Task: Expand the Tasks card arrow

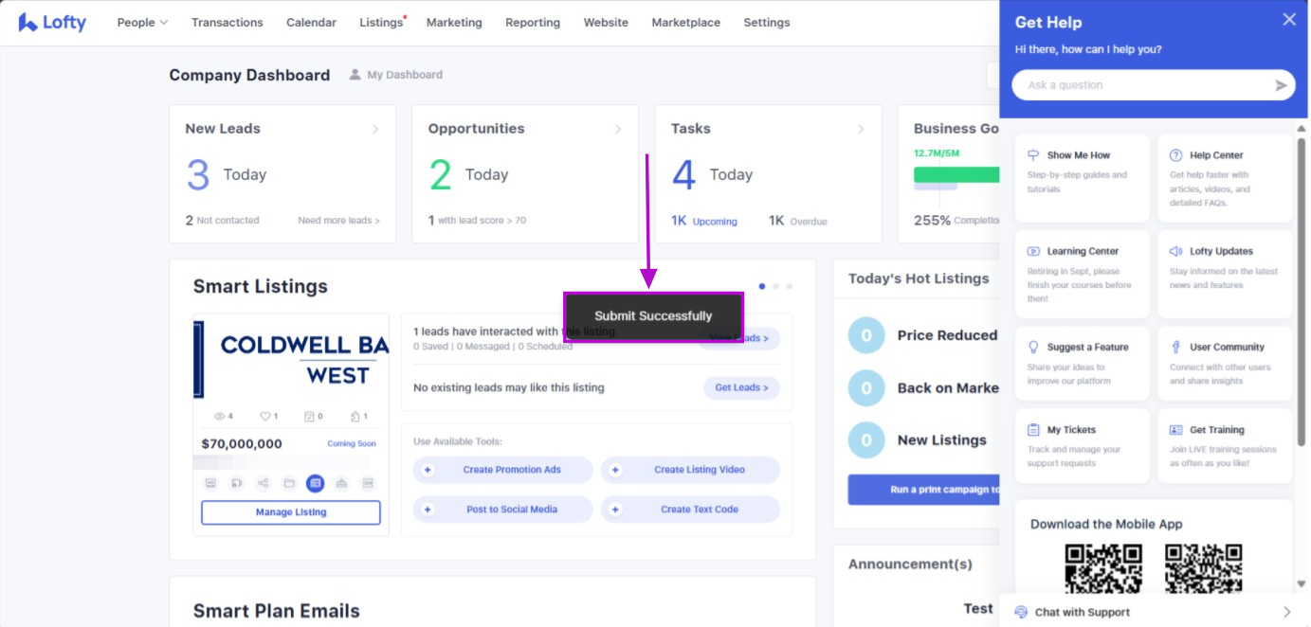Action: [861, 129]
